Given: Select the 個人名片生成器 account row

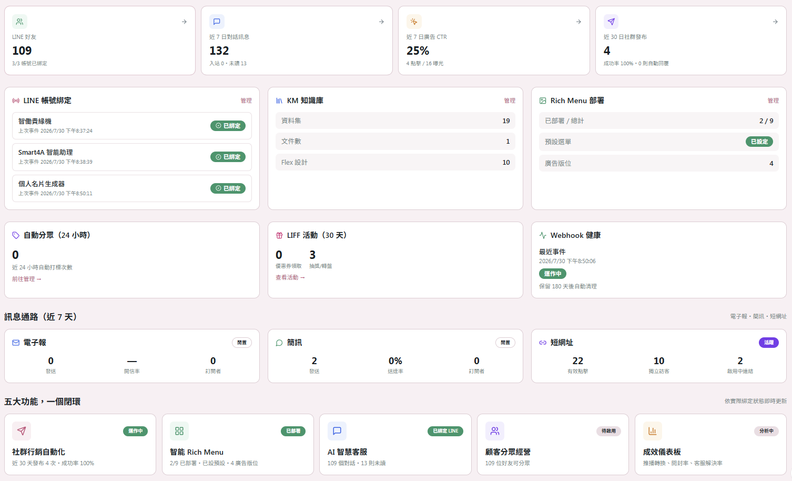Looking at the screenshot, I should tap(132, 188).
